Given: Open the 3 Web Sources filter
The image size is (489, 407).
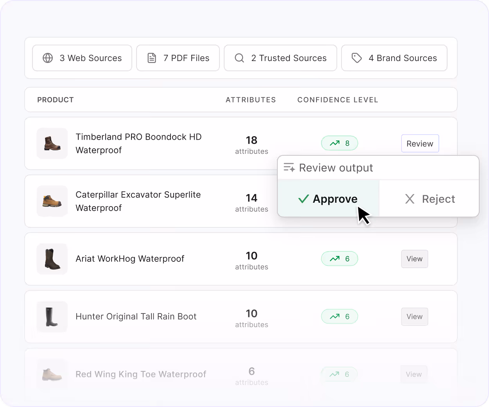Looking at the screenshot, I should coord(82,58).
